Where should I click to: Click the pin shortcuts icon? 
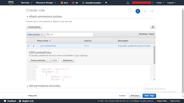tap(106, 3)
